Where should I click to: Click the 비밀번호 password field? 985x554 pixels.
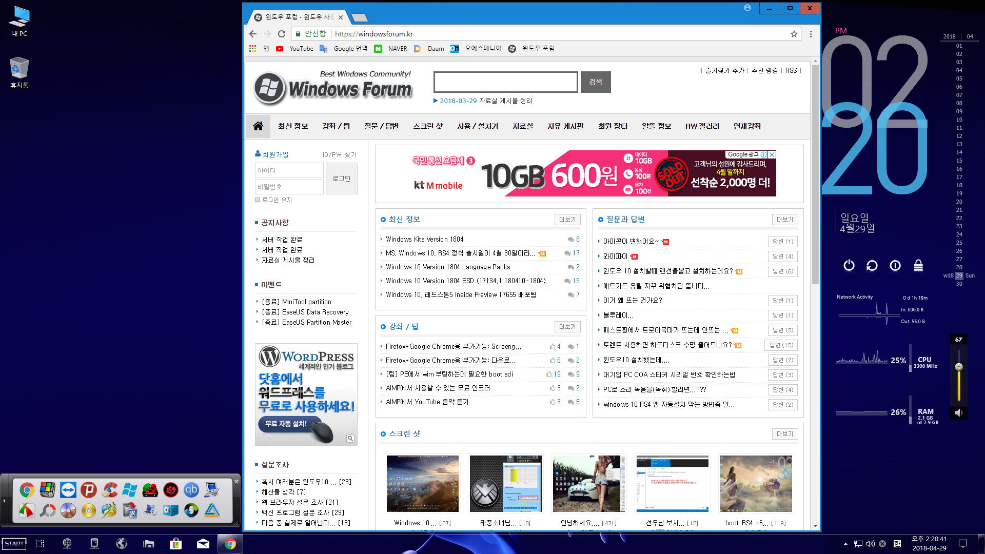(289, 187)
